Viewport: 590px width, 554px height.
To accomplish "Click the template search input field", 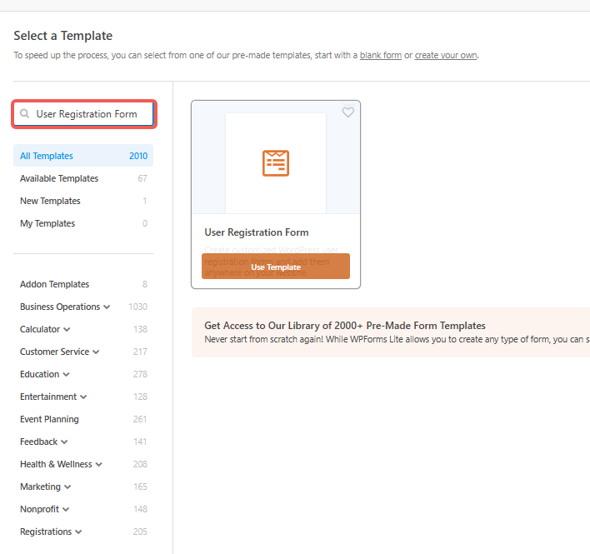I will click(87, 114).
